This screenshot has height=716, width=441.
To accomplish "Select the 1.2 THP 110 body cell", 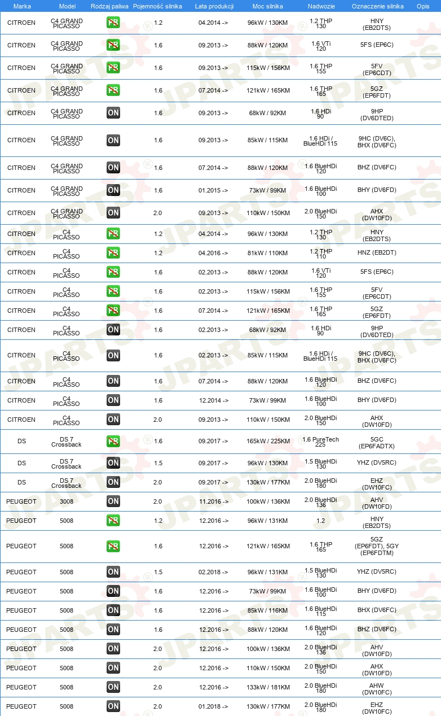I will coord(321,254).
